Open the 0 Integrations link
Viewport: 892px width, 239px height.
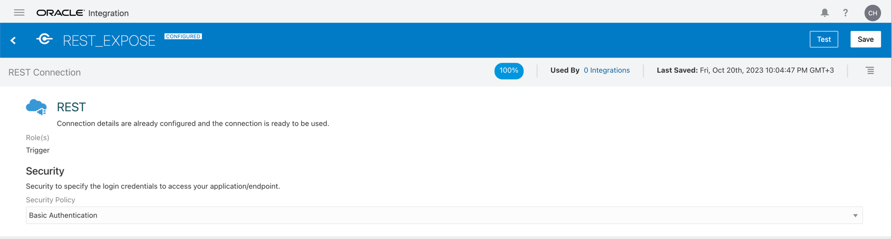[x=607, y=71]
